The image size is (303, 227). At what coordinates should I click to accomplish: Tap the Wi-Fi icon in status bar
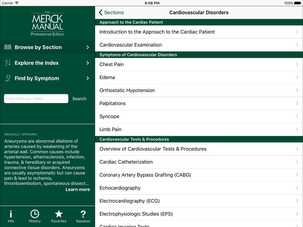(17, 3)
